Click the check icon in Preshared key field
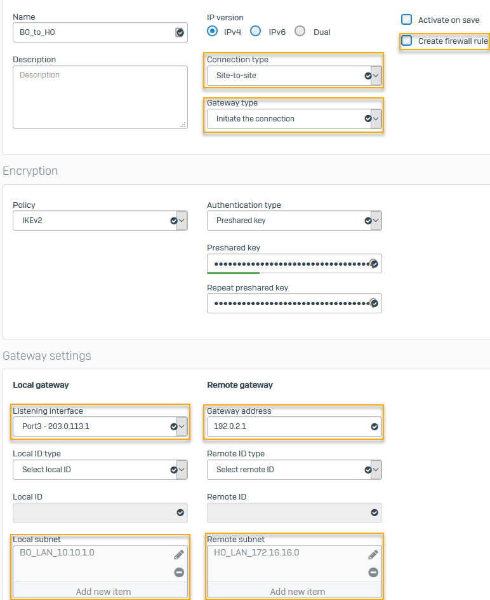Screen dimensions: 490x600 point(374,264)
